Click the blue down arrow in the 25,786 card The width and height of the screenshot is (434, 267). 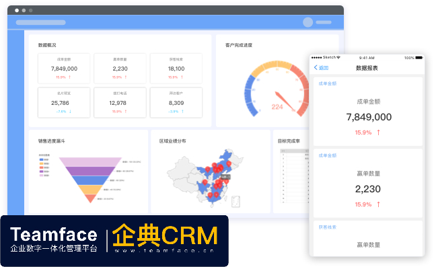[70, 112]
